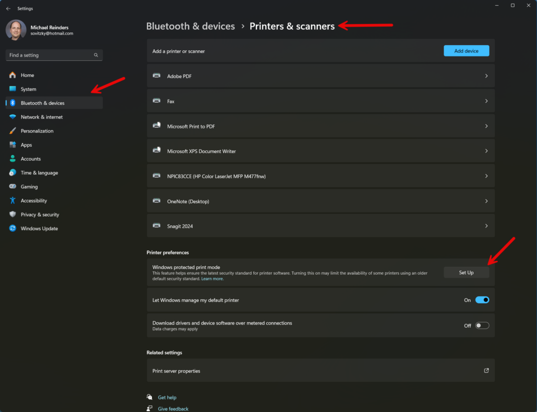Select Windows Update in sidebar
Viewport: 537px width, 412px height.
pyautogui.click(x=54, y=228)
